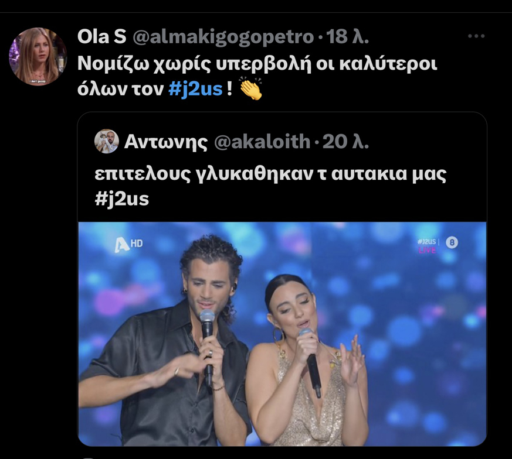Open the 18 λ. tweet timestamp
The image size is (512, 459).
(x=348, y=36)
